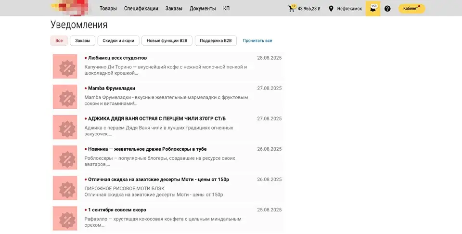
Task: Open the notifications bell with 258 badge
Action: point(373,9)
